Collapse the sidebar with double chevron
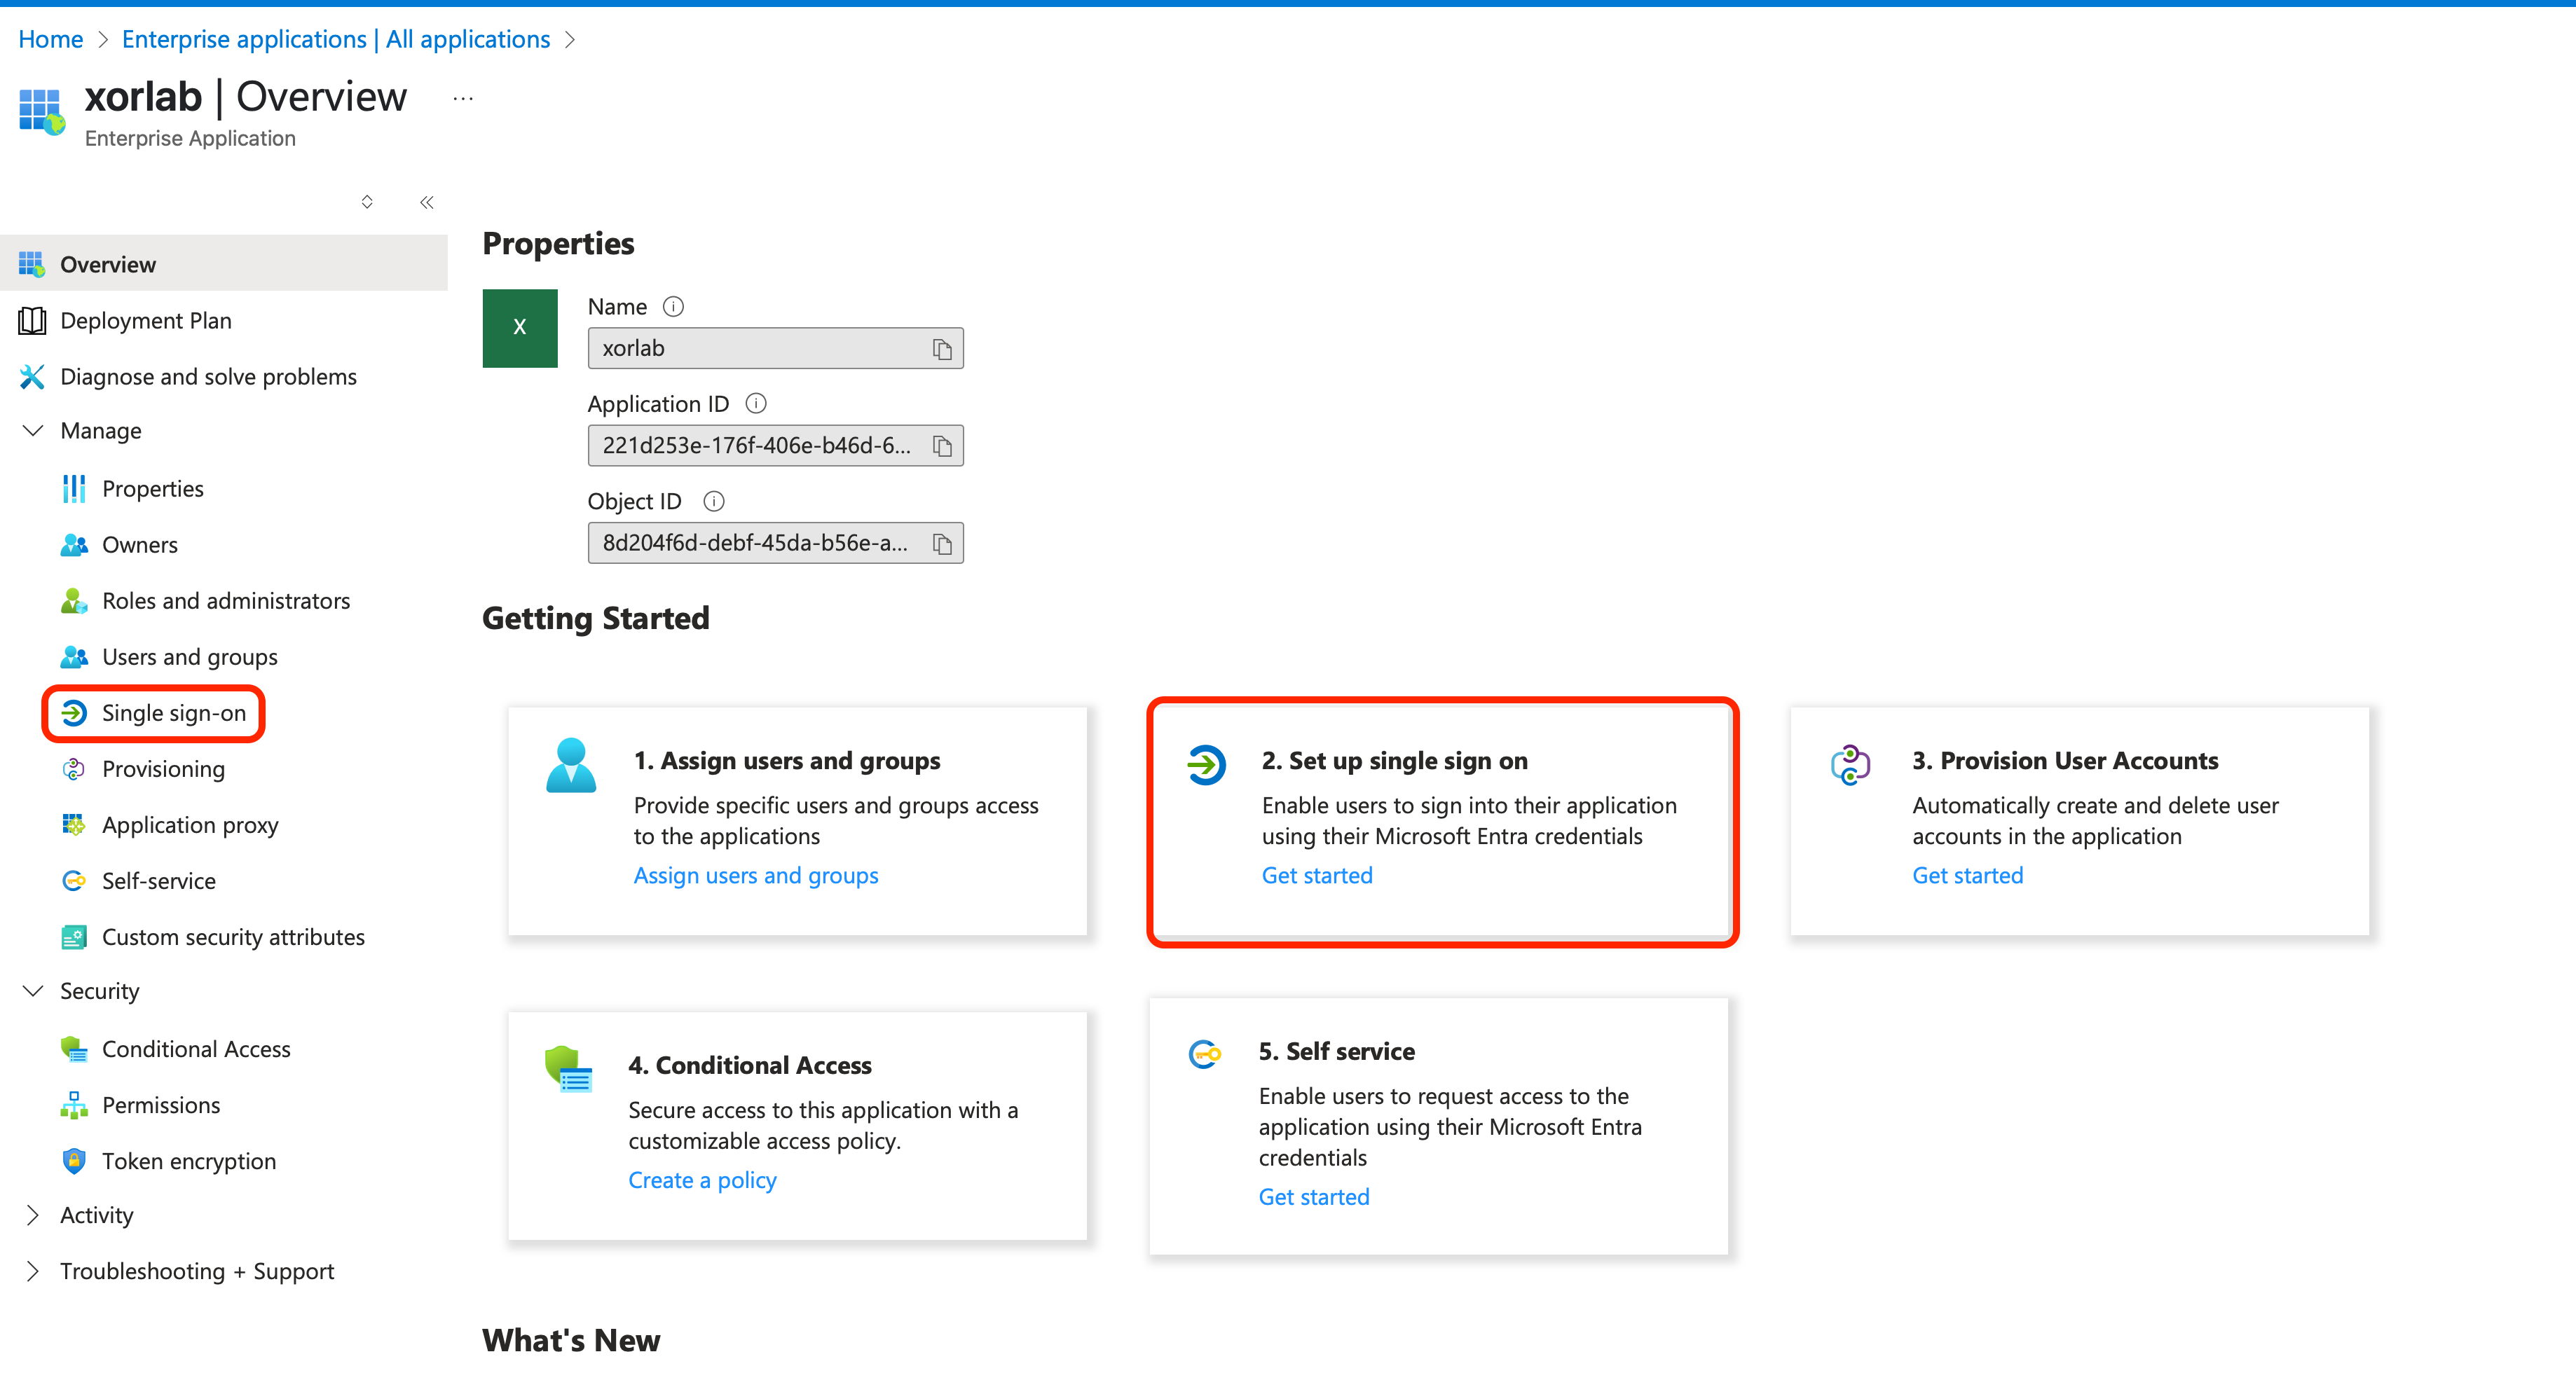Image resolution: width=2576 pixels, height=1387 pixels. click(427, 202)
